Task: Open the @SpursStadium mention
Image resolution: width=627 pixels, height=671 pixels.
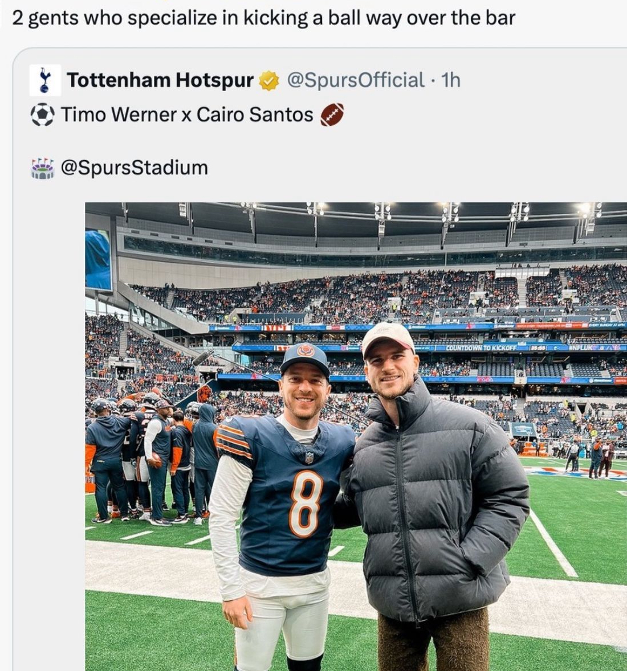Action: point(134,168)
